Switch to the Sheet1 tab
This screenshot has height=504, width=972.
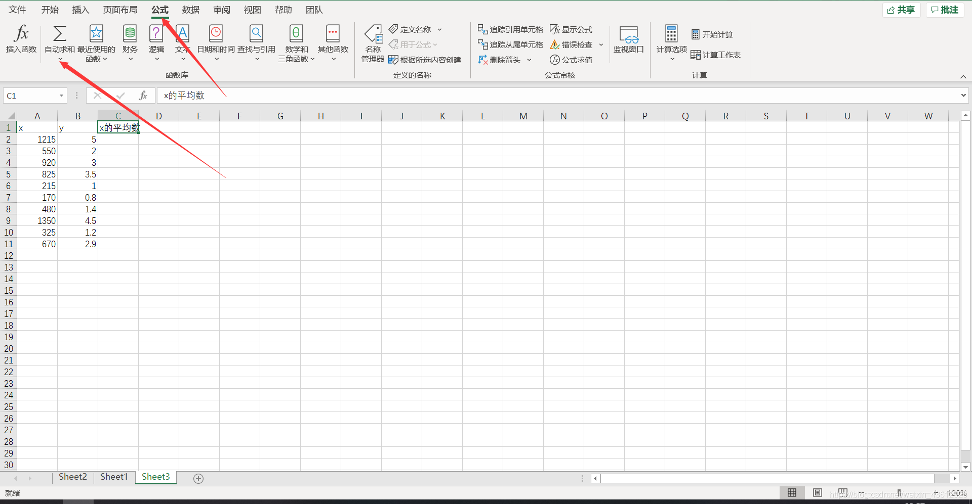(x=114, y=477)
